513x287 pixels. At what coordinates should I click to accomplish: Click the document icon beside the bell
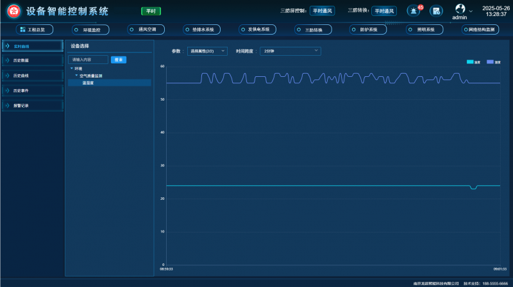tap(436, 11)
